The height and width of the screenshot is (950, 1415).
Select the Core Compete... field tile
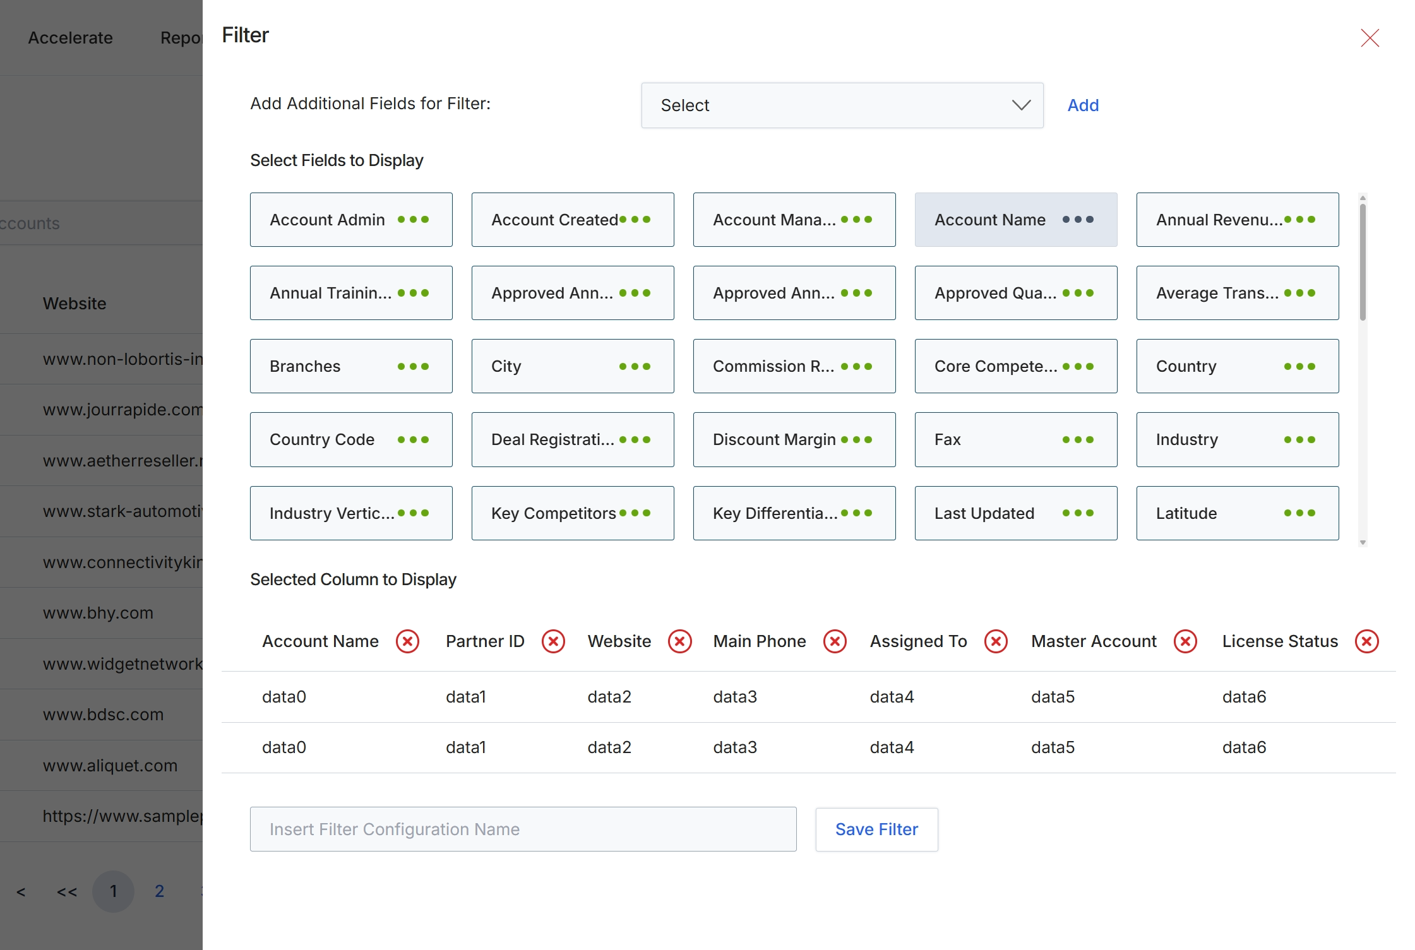click(1016, 367)
